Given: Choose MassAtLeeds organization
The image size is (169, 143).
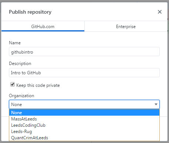Looking at the screenshot, I should pyautogui.click(x=84, y=119).
